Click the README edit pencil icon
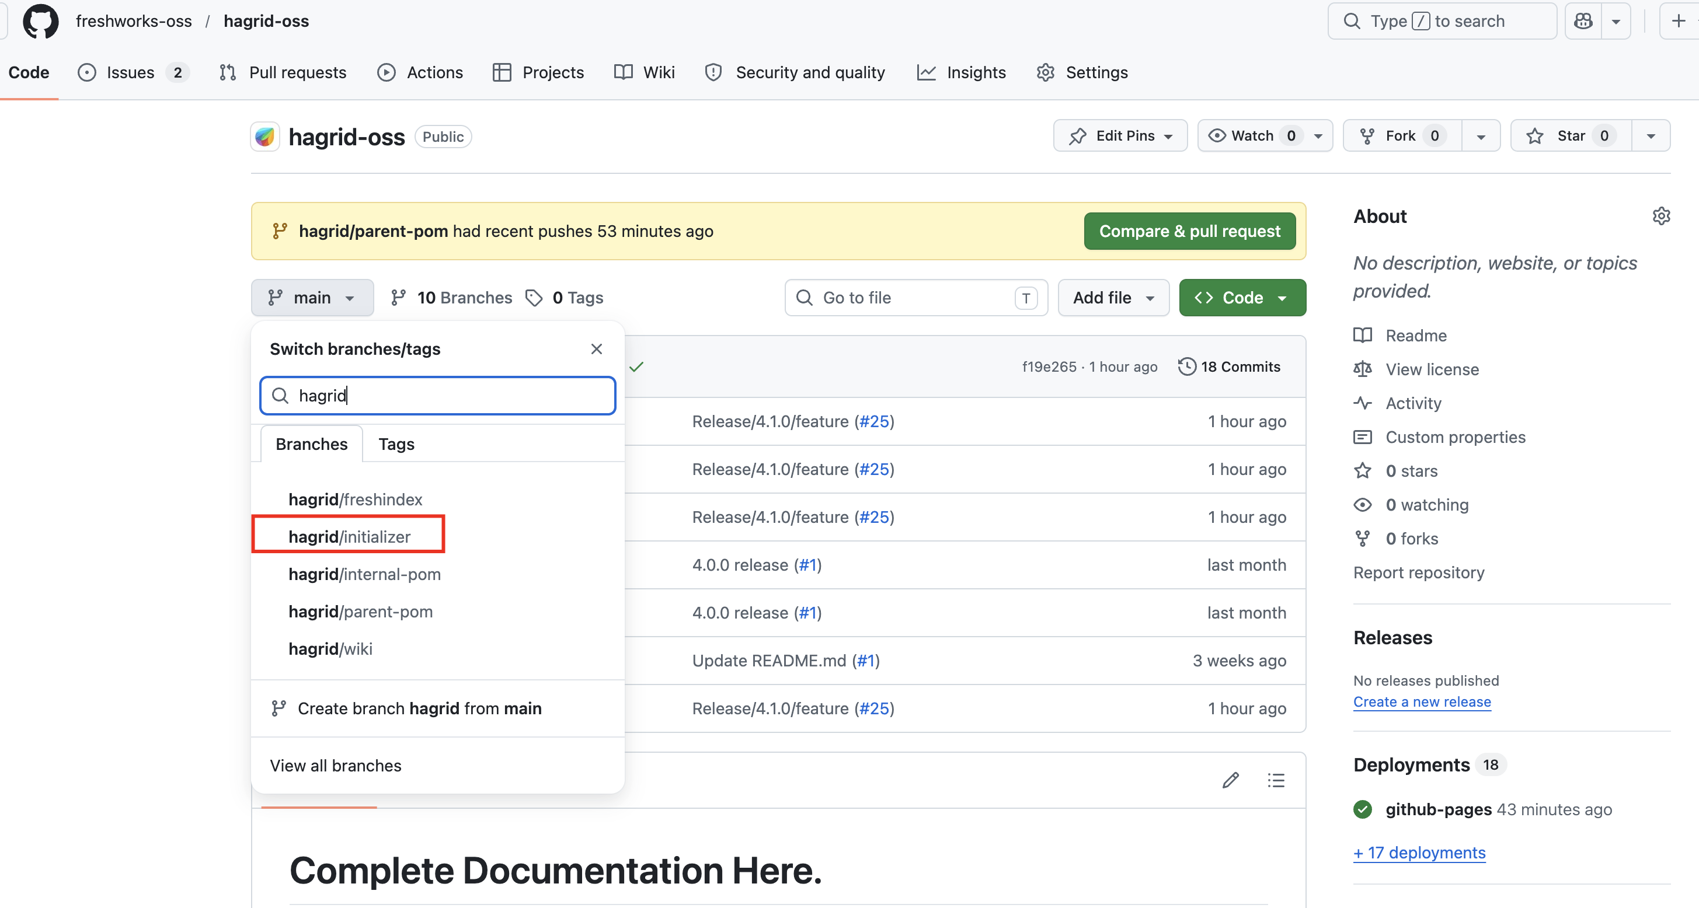 [x=1231, y=781]
